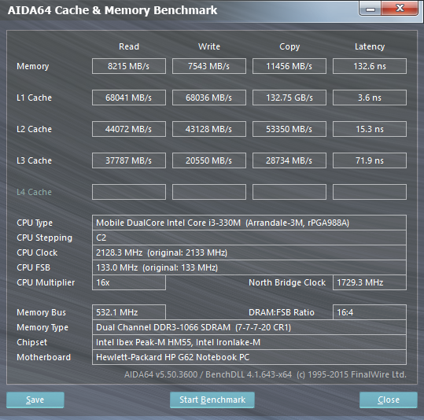This screenshot has width=424, height=420.
Task: Select the DRAM:FSB Ratio 16:4 box
Action: (x=370, y=312)
